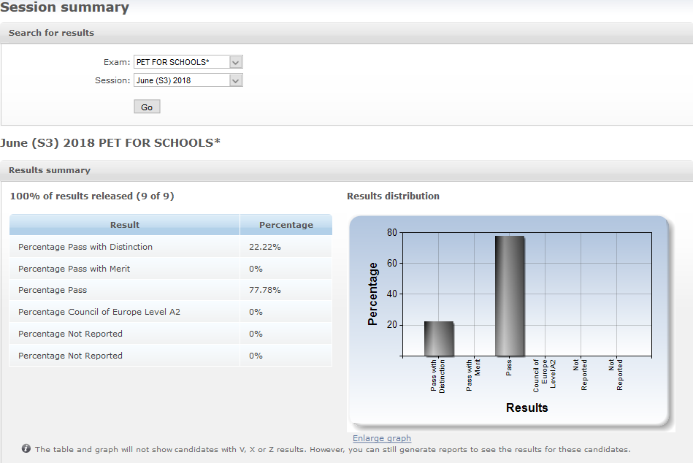Click the Results axis label under graph

click(x=527, y=407)
